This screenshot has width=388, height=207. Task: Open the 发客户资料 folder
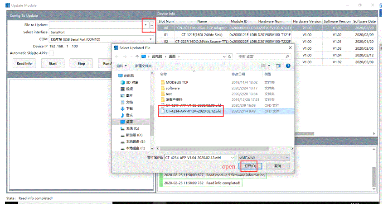(172, 100)
